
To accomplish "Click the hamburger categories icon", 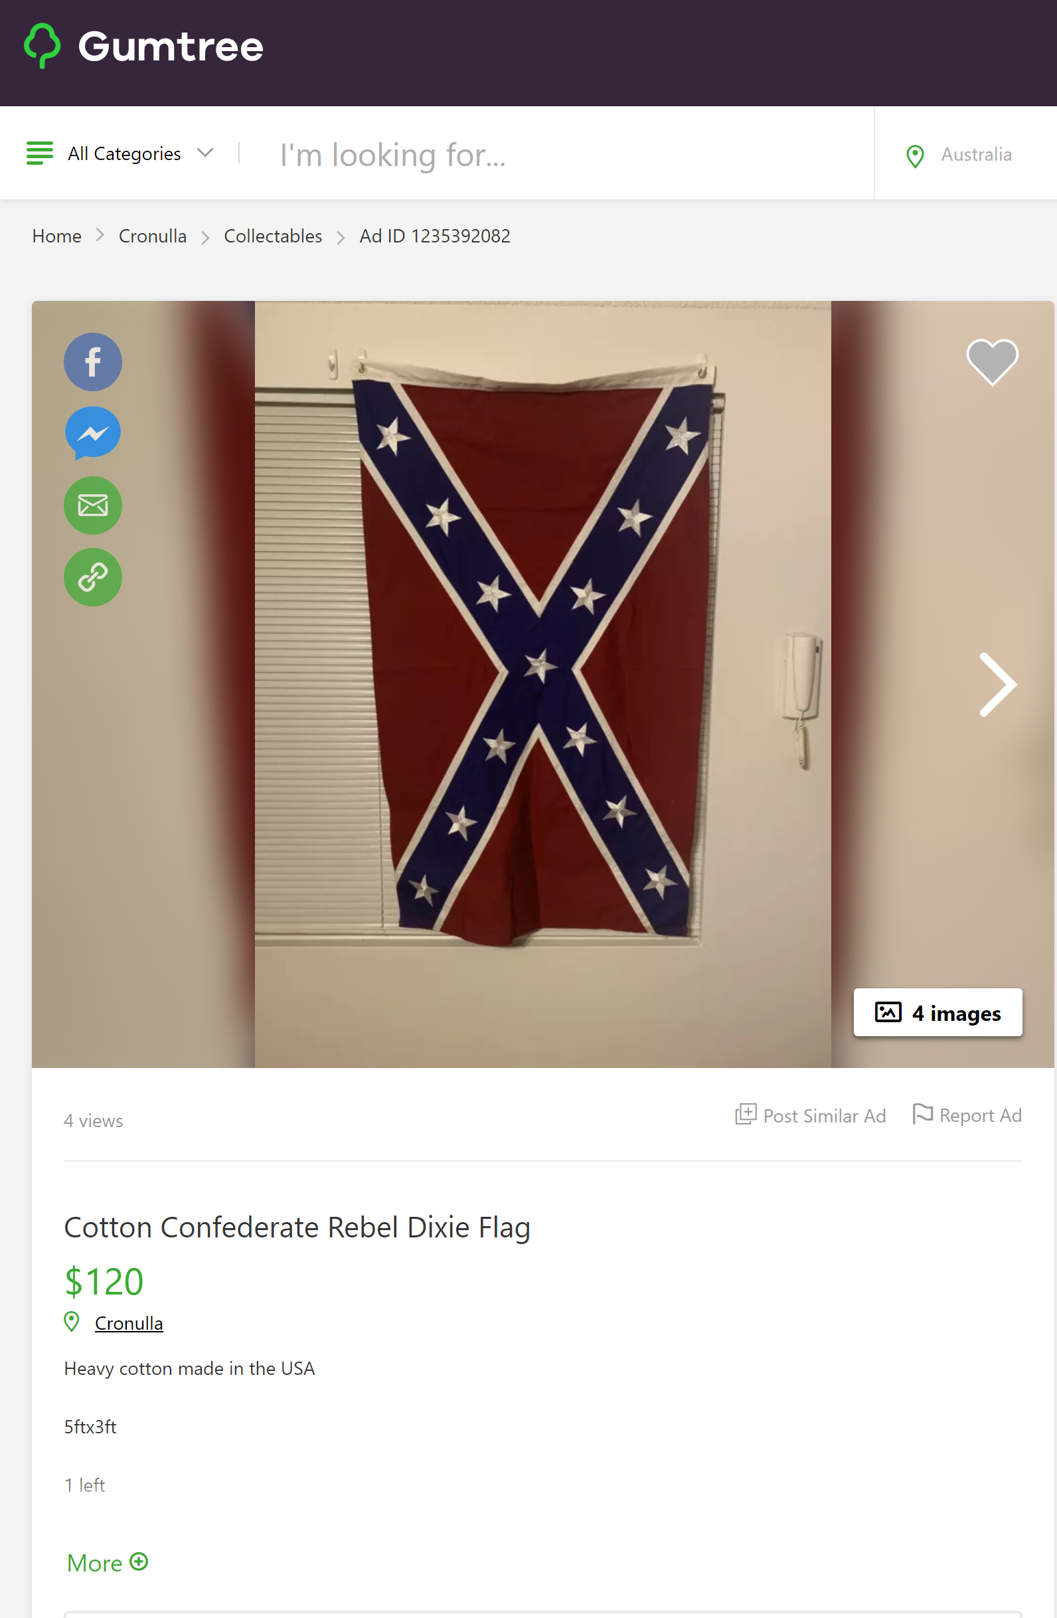I will pos(39,153).
